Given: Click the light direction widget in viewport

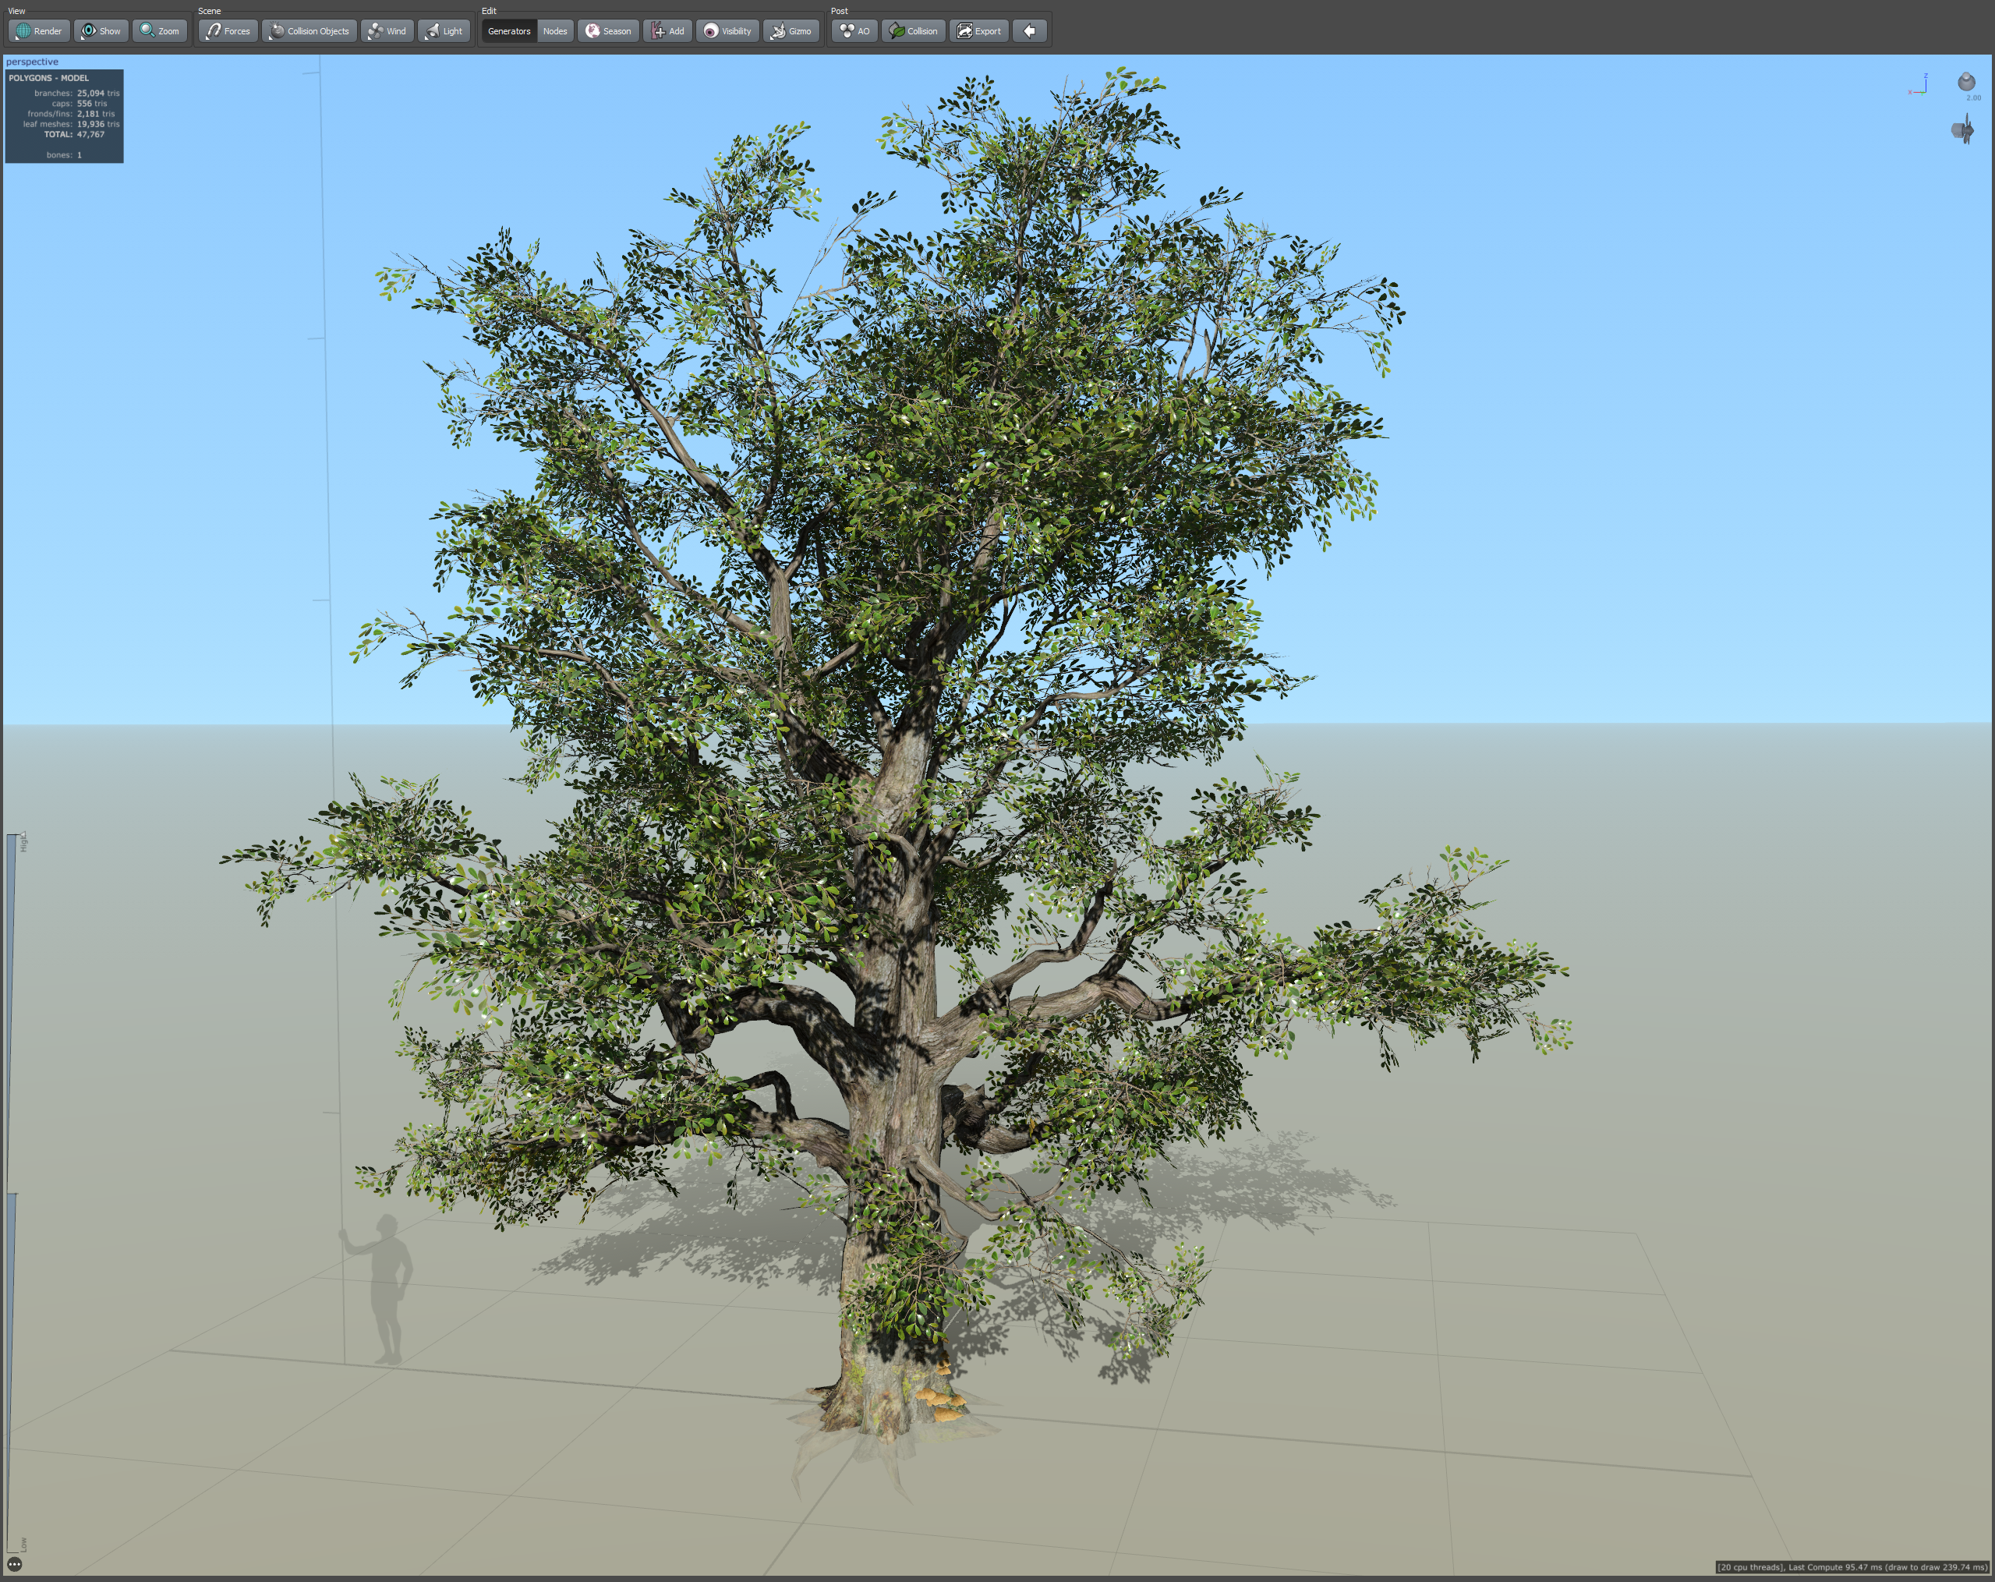Looking at the screenshot, I should click(x=1965, y=83).
